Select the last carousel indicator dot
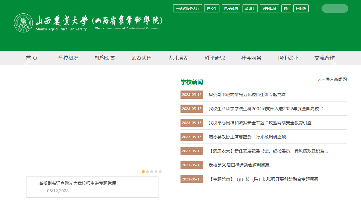This screenshot has width=361, height=203. click(x=160, y=172)
